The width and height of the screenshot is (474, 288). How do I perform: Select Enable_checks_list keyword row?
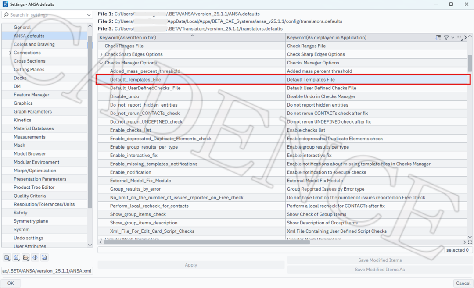(x=283, y=130)
